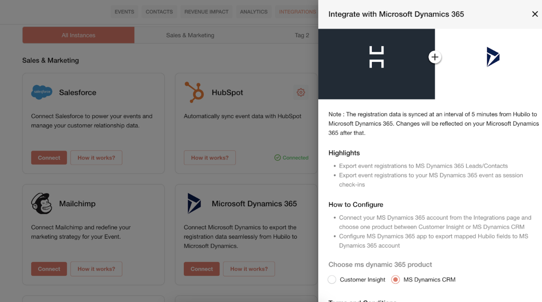
Task: Click the Microsoft Dynamics 365 card logo
Action: (194, 203)
